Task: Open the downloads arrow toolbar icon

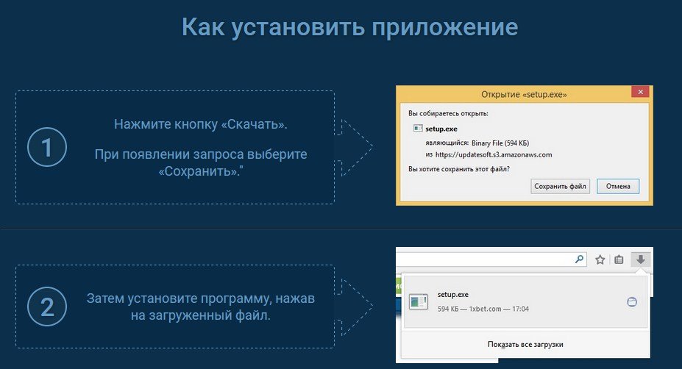Action: (640, 259)
